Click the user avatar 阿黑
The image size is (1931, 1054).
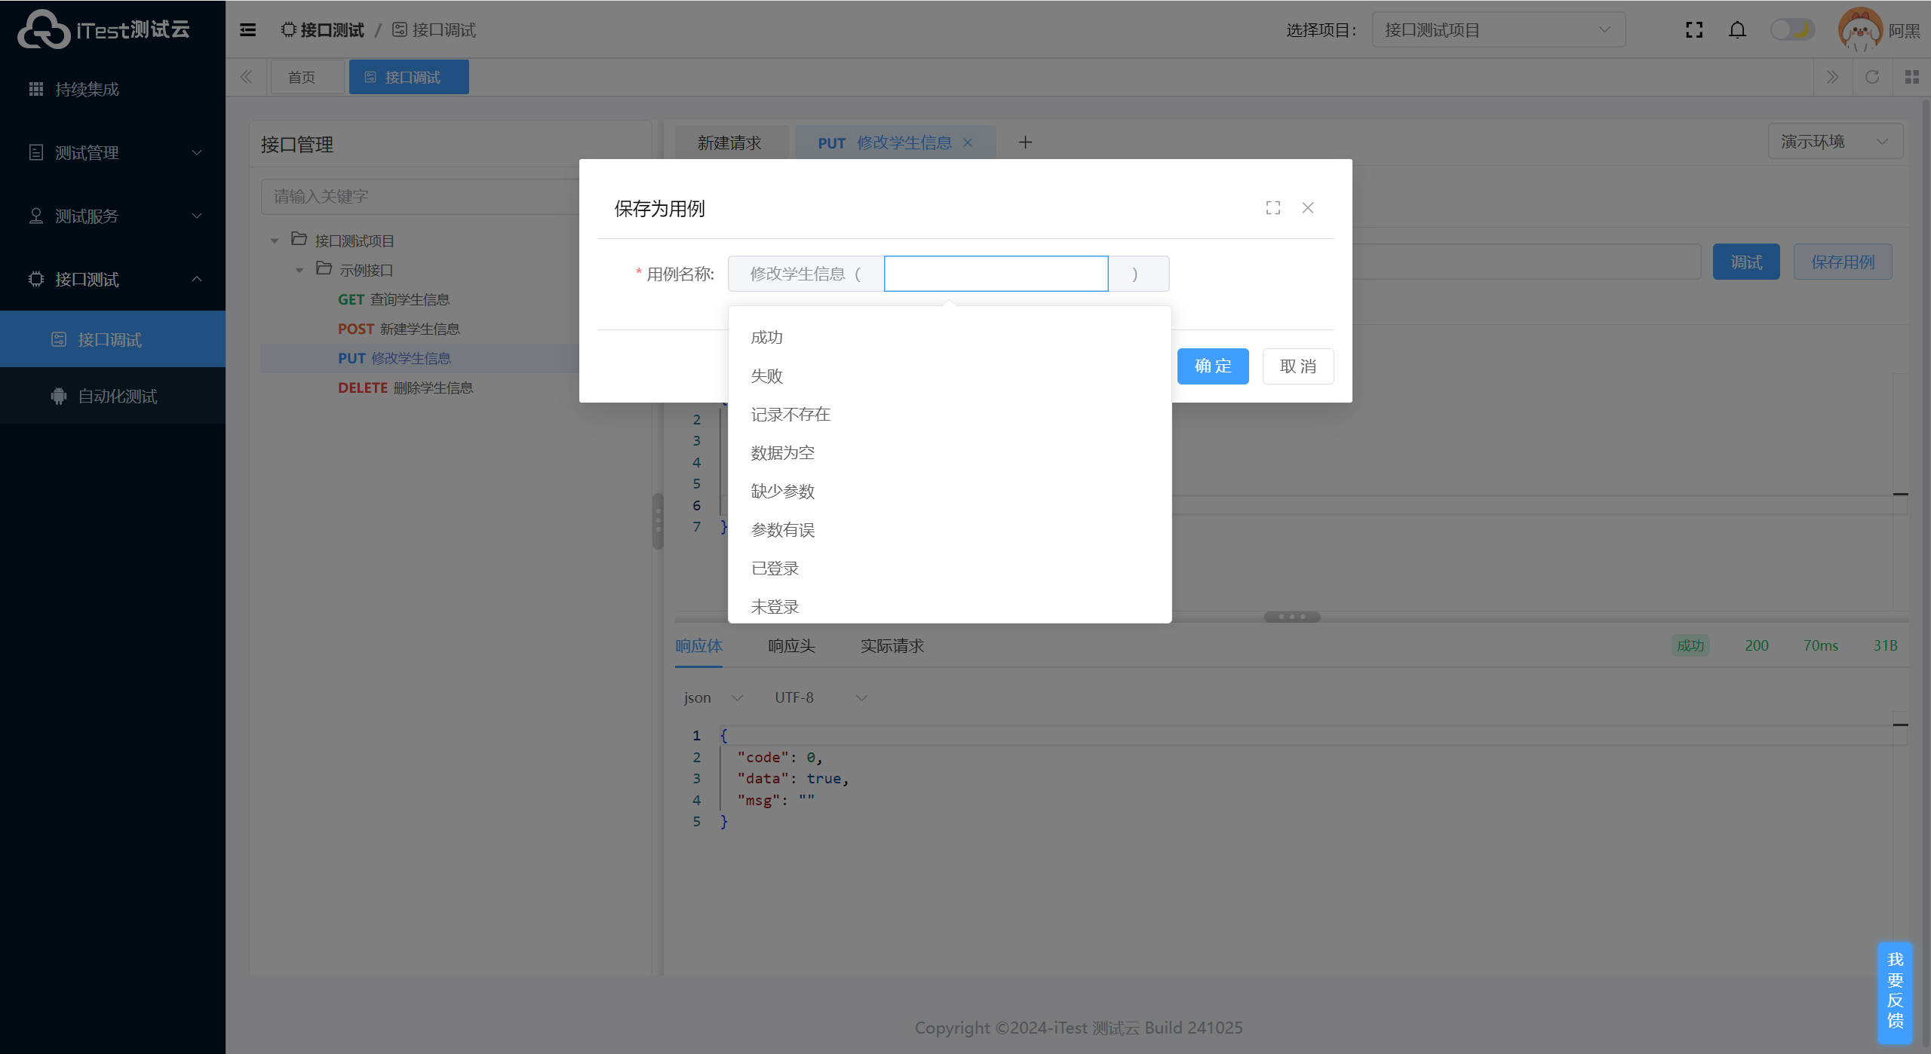point(1859,30)
